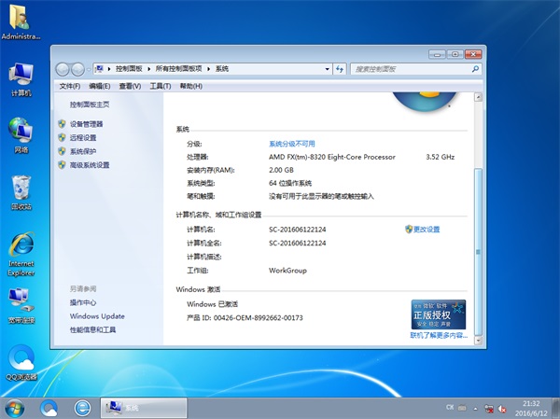This screenshot has height=419, width=560.
Task: Click the 更改设置 shield link
Action: click(x=426, y=229)
